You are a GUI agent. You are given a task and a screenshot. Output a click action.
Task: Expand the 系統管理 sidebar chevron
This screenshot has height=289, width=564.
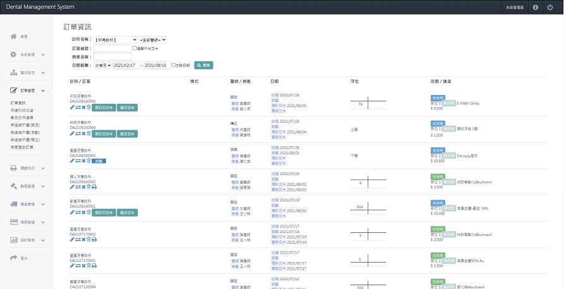click(43, 55)
